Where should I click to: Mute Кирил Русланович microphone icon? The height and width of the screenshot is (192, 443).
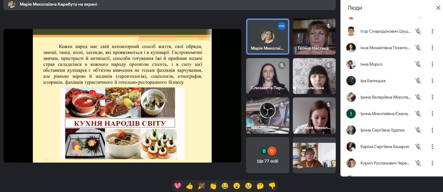(x=418, y=163)
